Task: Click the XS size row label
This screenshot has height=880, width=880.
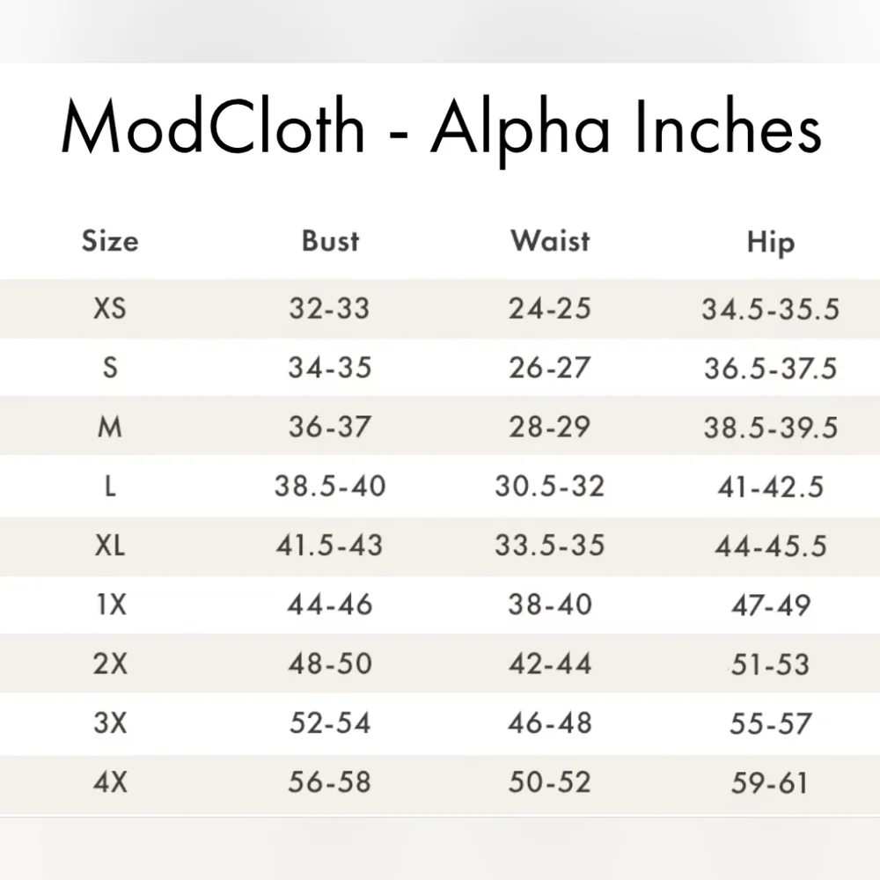Action: 110,309
